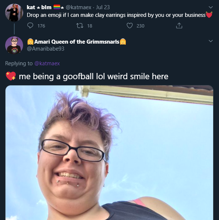Open the @katmaex link in Replying to

[x=47, y=63]
